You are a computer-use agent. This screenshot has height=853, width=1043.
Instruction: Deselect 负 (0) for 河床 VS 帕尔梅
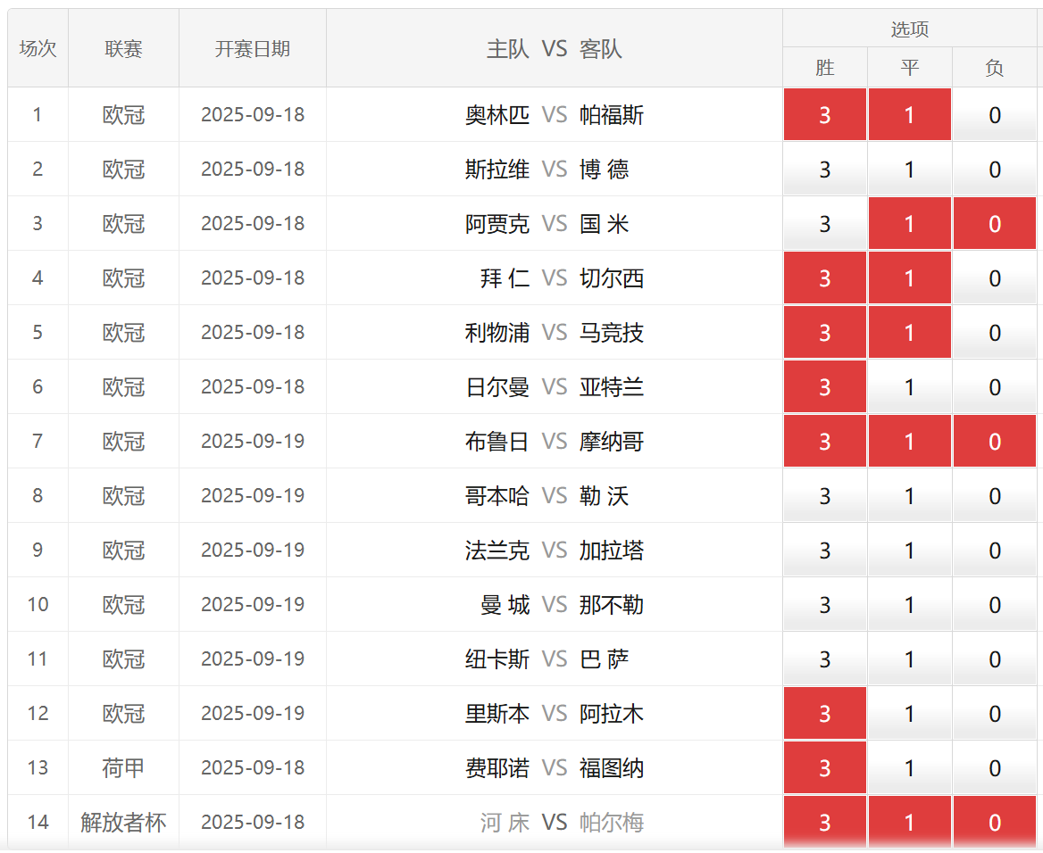pyautogui.click(x=995, y=823)
